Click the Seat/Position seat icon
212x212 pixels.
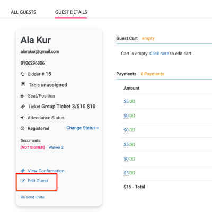pyautogui.click(x=22, y=96)
